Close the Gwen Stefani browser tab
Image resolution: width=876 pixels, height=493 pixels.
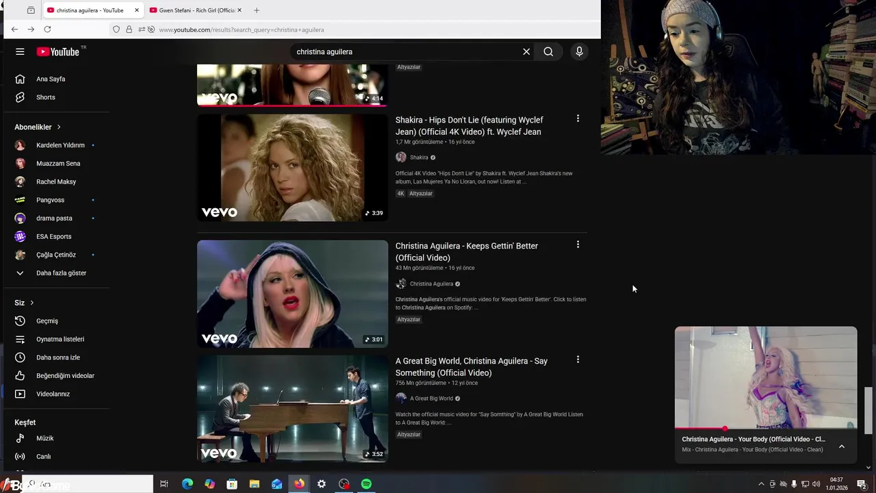point(240,10)
